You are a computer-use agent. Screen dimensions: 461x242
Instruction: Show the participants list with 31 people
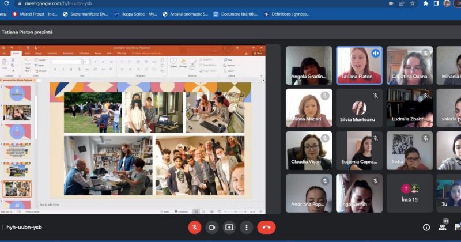coord(443,226)
